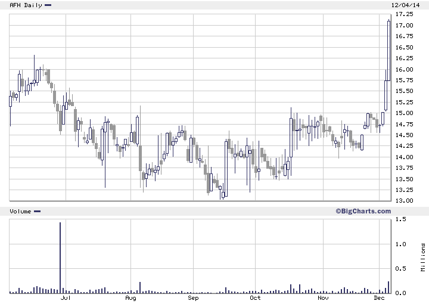
Task: Click the 12/04/14 date label
Action: point(406,5)
